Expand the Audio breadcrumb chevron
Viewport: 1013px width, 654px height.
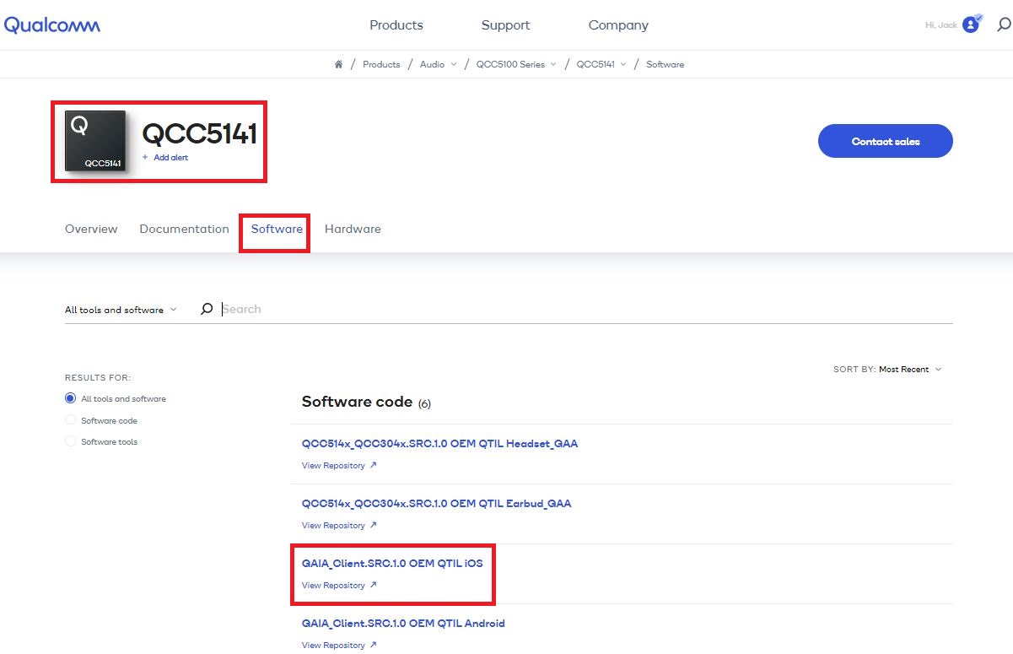[x=454, y=64]
